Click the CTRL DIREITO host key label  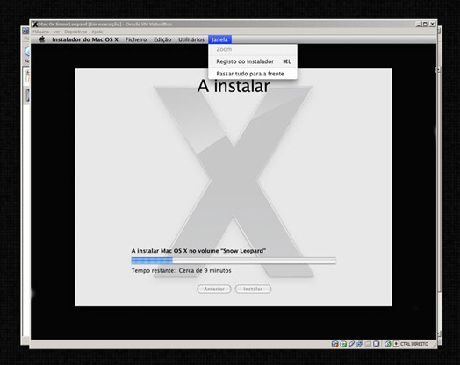414,344
